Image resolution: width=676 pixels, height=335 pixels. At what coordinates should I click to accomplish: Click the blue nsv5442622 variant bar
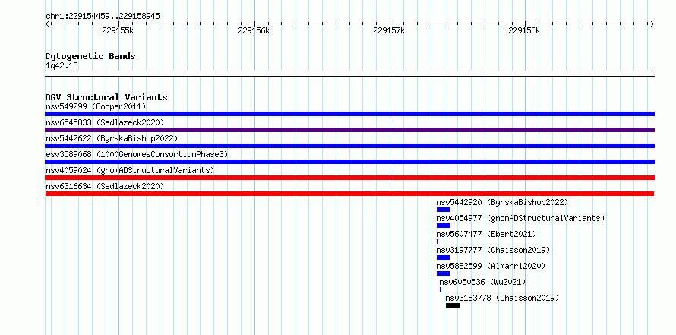pos(349,146)
